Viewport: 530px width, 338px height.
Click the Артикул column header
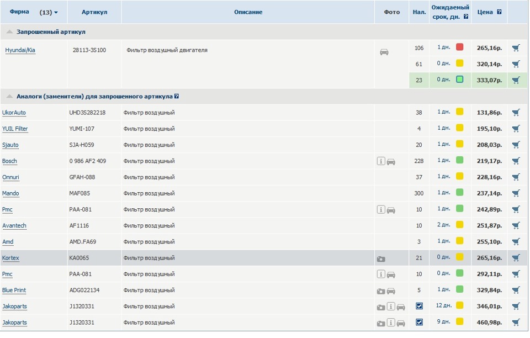click(94, 12)
